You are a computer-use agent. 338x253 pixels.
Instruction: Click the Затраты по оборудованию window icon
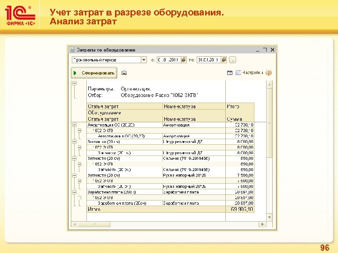[72, 50]
